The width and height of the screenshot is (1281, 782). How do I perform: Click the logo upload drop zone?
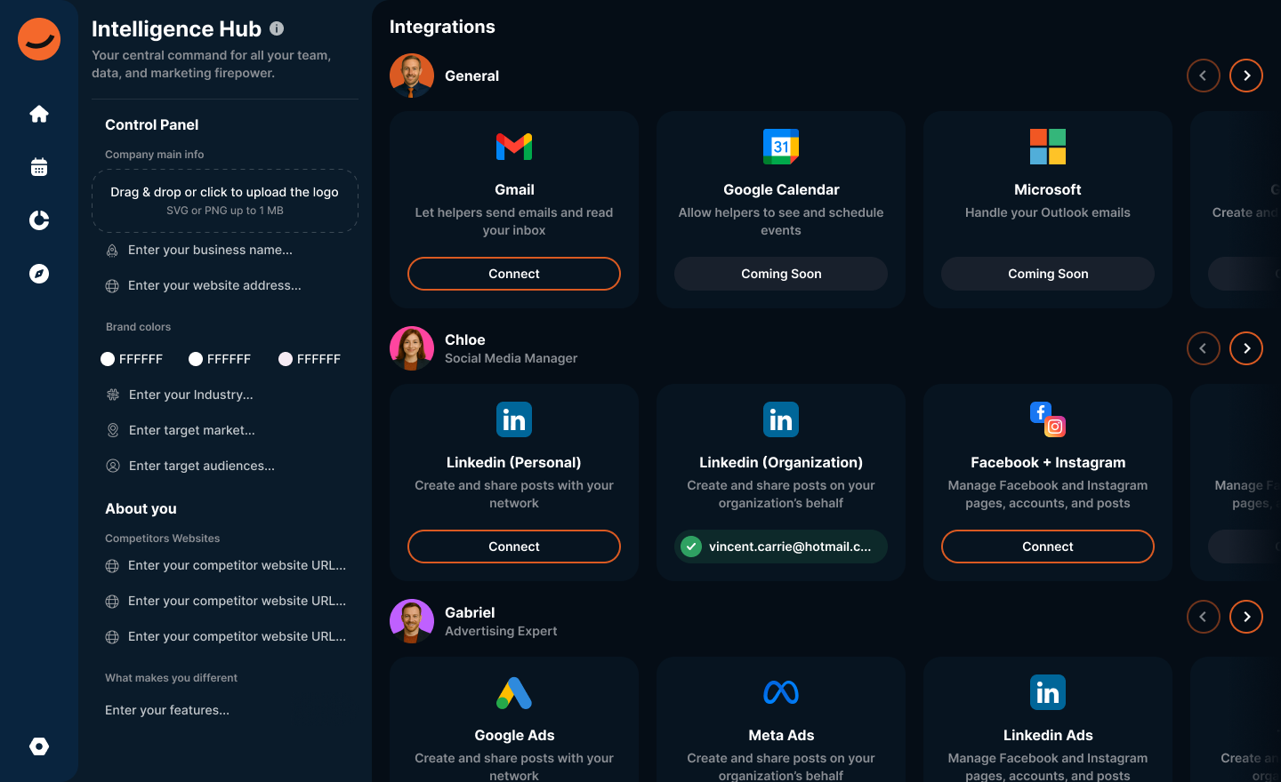(225, 201)
